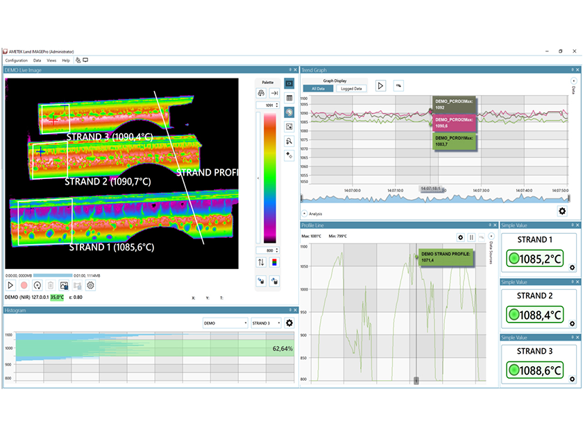Viewport: 583px width, 437px height.
Task: Adjust palette maximum value 1091 stepper
Action: tap(277, 105)
